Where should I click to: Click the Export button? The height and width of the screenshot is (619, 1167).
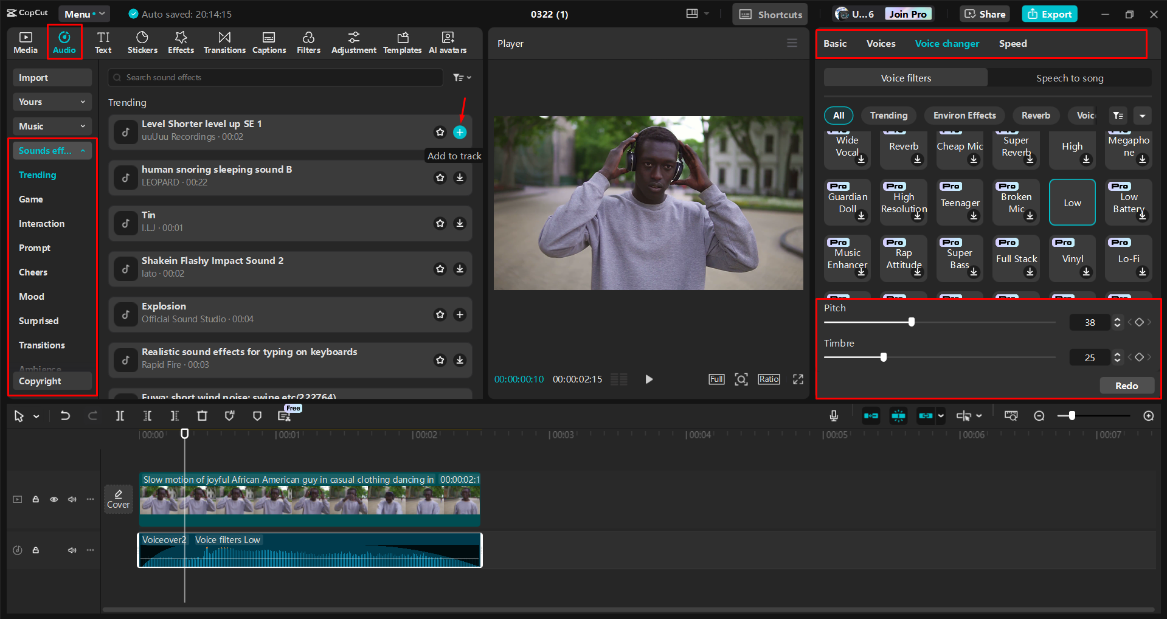(1048, 13)
